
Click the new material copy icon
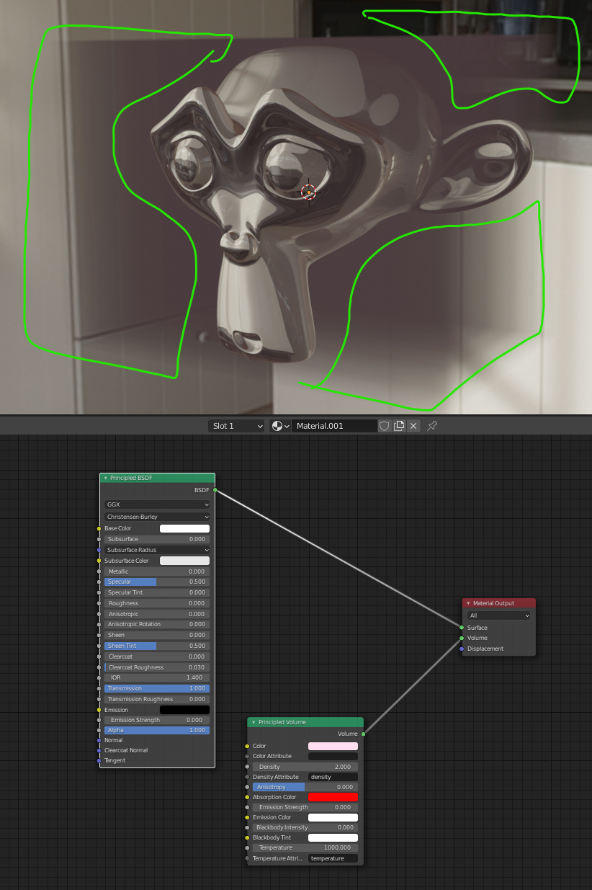pos(399,426)
